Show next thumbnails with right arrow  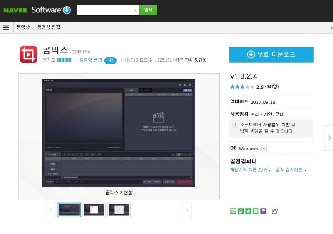pos(187,210)
